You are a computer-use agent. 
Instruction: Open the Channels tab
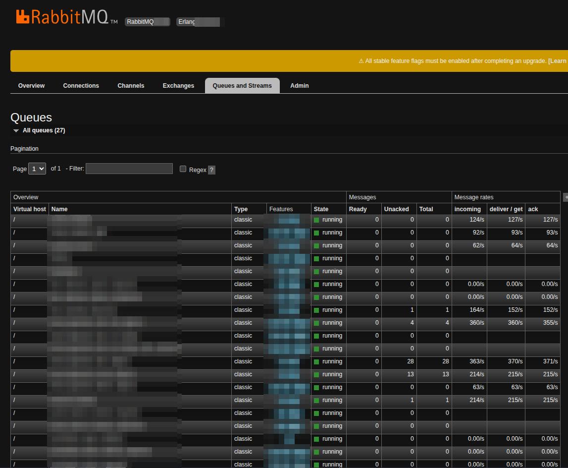(x=130, y=85)
